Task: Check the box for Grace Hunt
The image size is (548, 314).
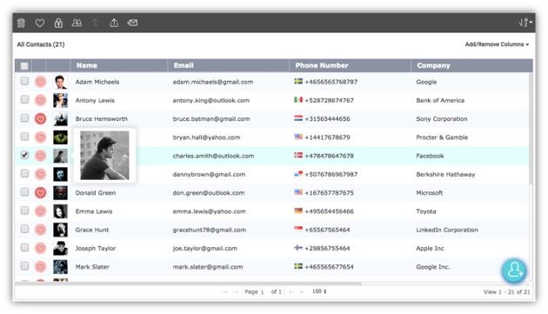Action: [24, 229]
